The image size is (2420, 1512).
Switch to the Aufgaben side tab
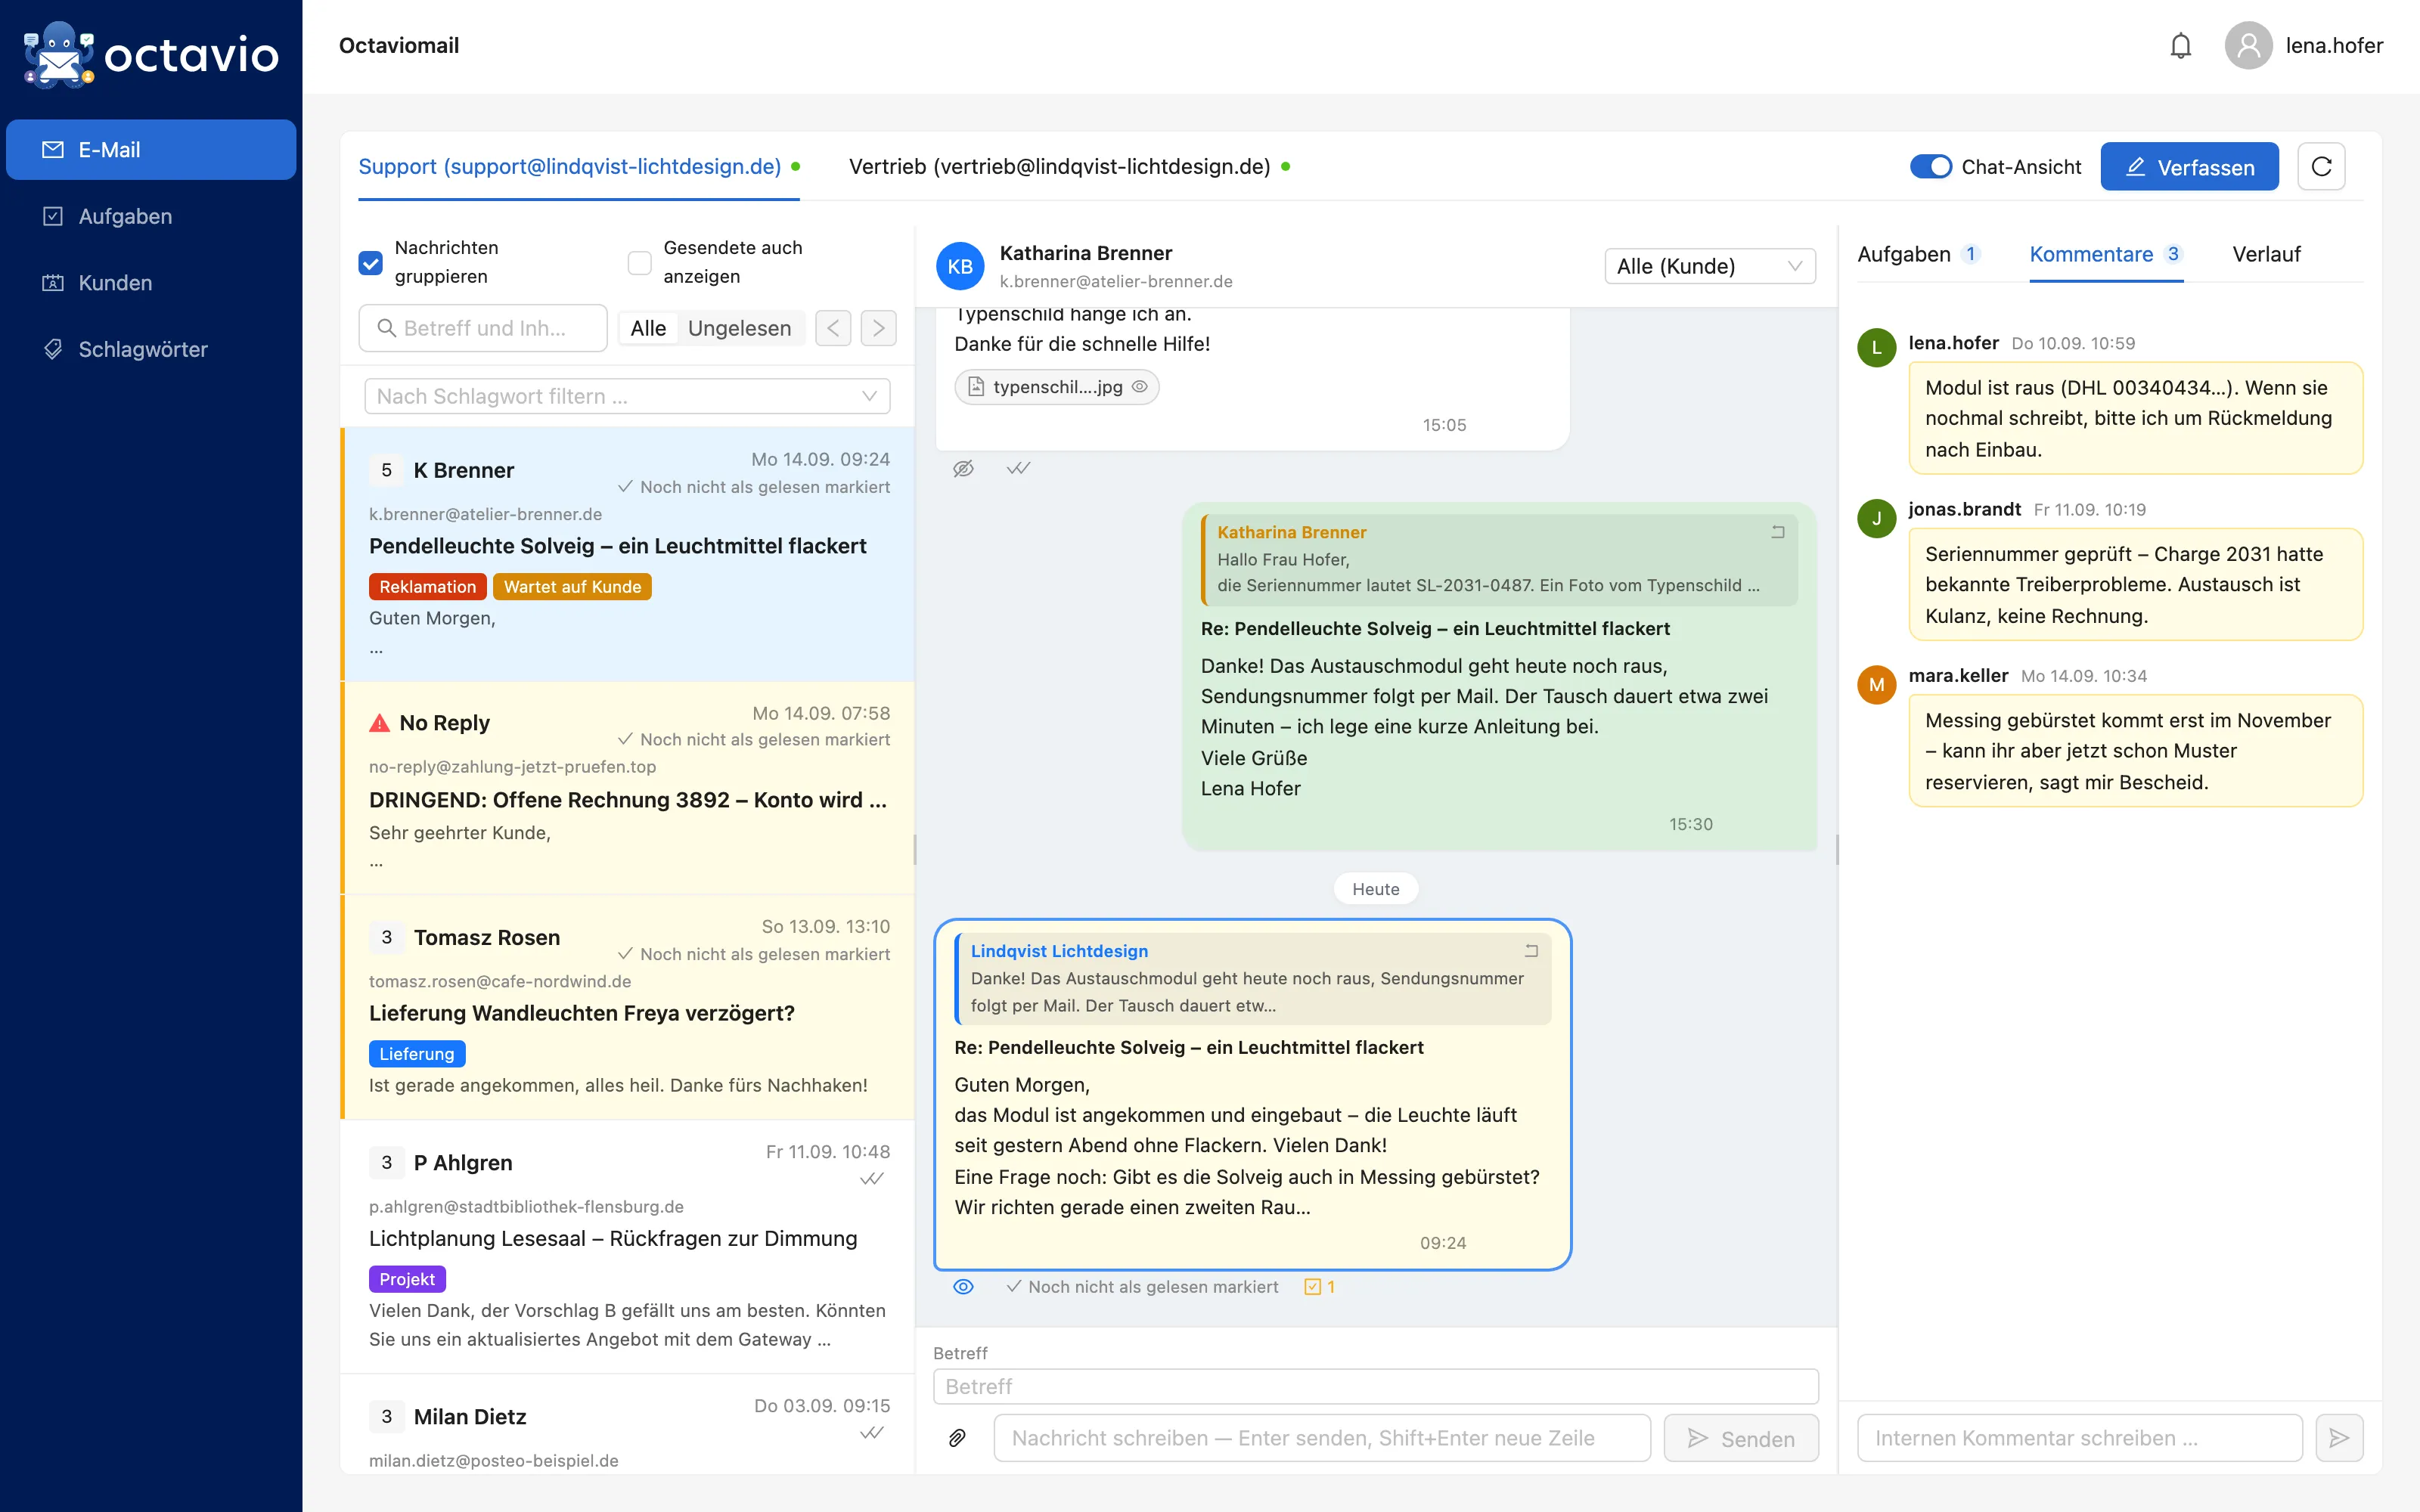point(1919,254)
